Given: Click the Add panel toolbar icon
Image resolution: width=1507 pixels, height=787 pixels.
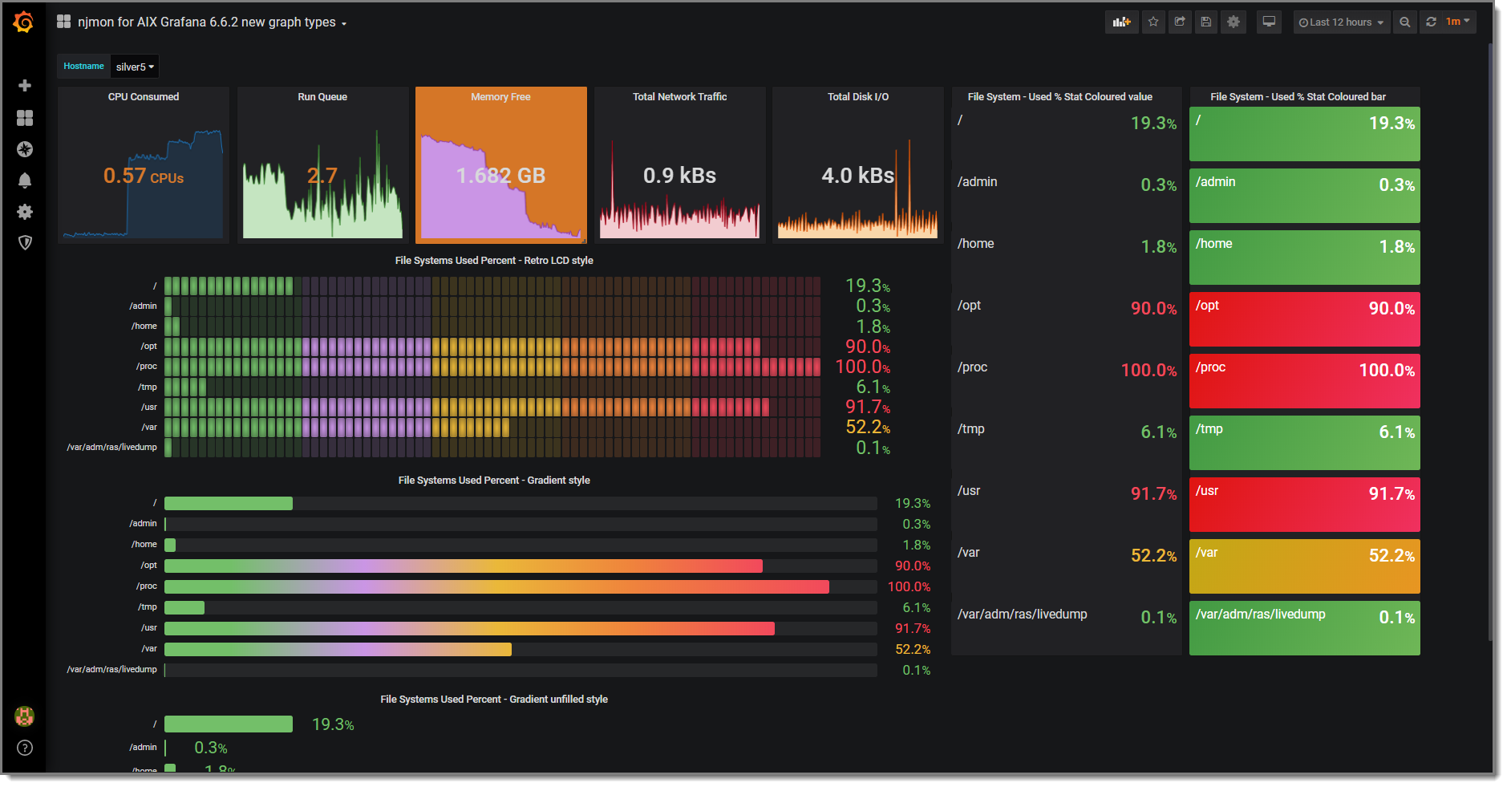Looking at the screenshot, I should click(1121, 22).
